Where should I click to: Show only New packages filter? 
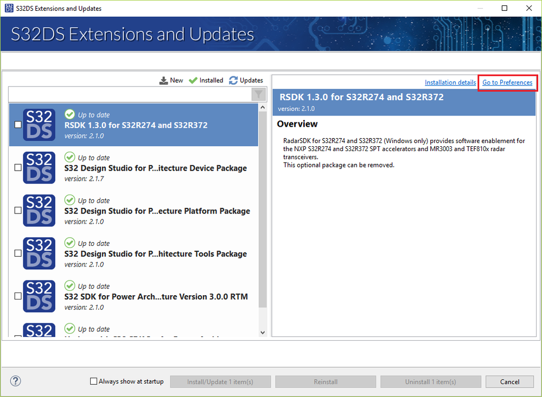176,81
